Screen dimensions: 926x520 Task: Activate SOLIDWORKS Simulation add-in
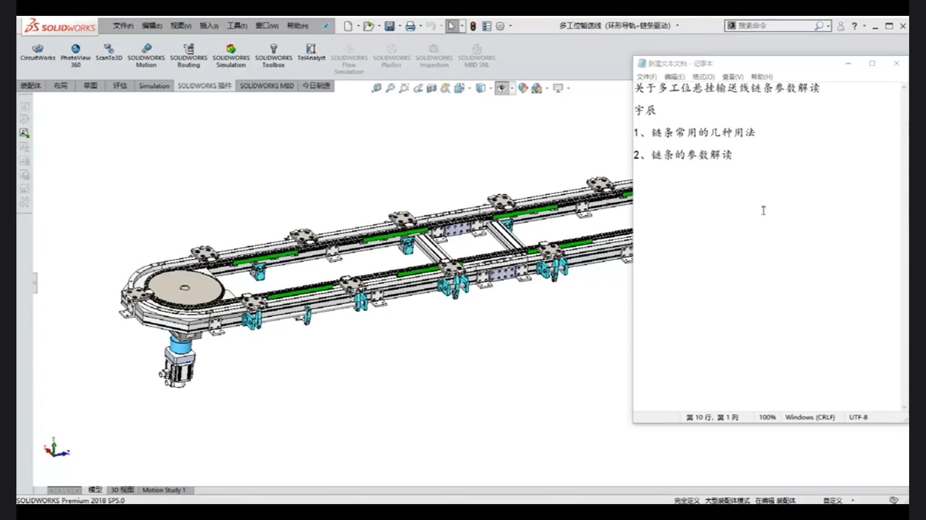pyautogui.click(x=231, y=55)
